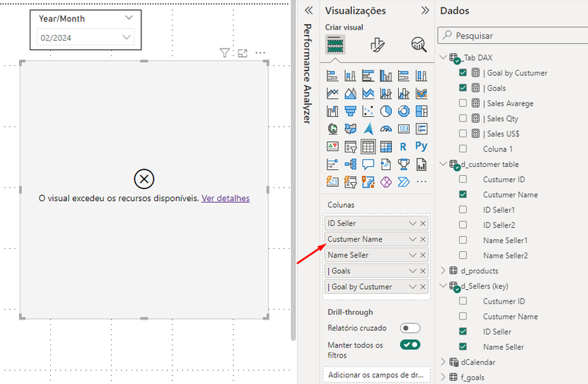Select the Pie chart visual

coord(386,111)
